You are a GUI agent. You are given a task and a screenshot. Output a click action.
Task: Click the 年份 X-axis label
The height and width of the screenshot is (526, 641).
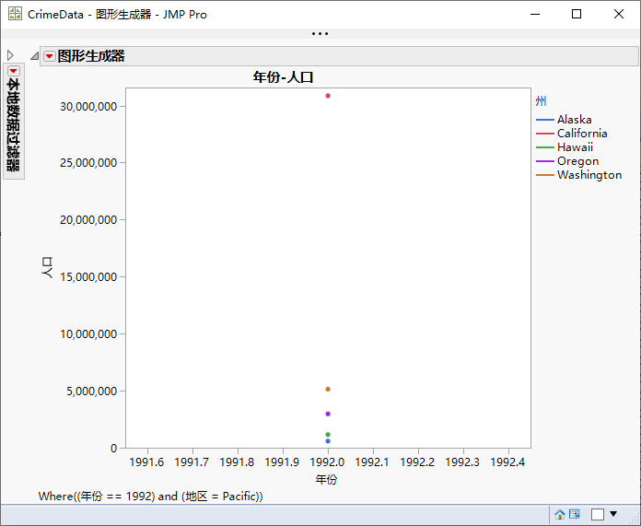[x=326, y=479]
